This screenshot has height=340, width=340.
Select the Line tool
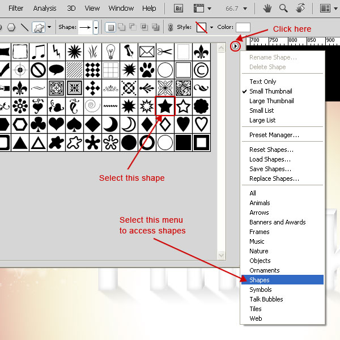[x=24, y=27]
